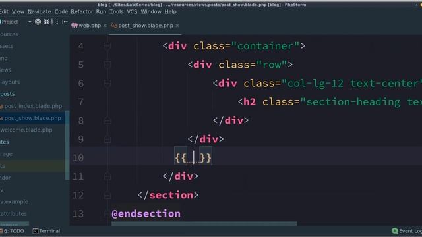Select the .gitattributes file in tree
This screenshot has height=237, width=422.
point(13,213)
